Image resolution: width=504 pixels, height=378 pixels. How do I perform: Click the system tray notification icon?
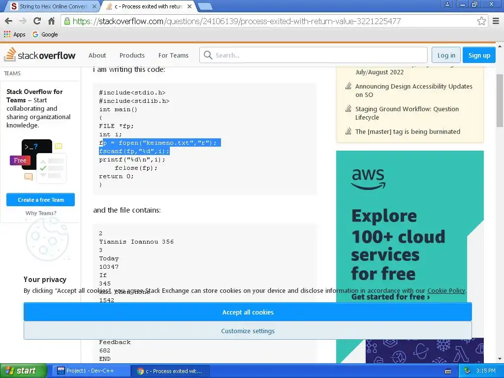[x=468, y=371]
